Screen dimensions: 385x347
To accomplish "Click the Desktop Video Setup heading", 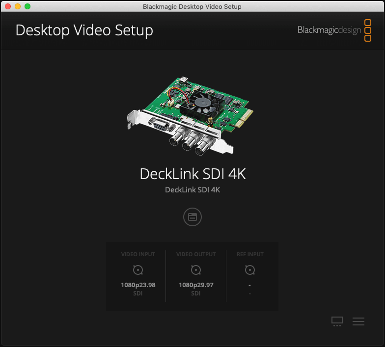I will pyautogui.click(x=84, y=30).
